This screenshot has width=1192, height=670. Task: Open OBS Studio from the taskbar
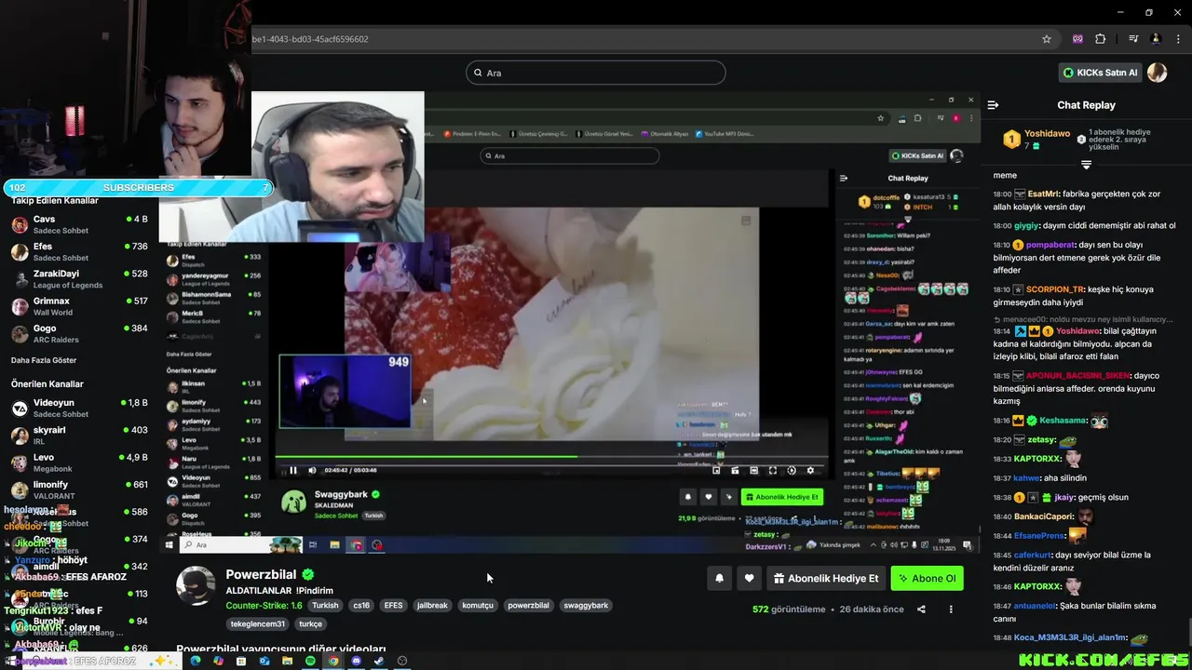(x=402, y=661)
